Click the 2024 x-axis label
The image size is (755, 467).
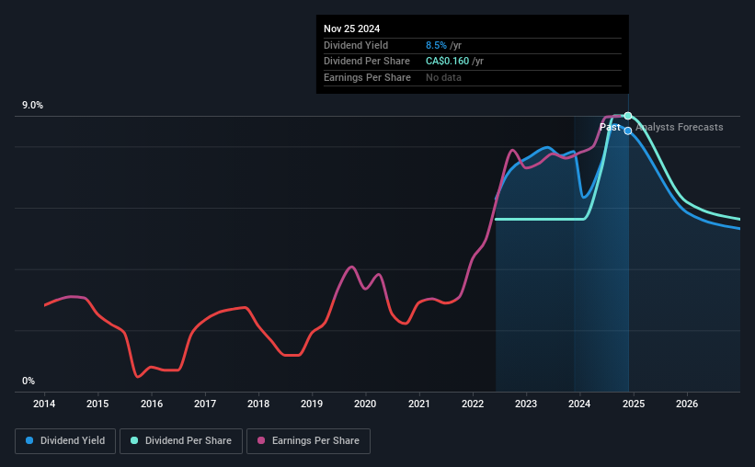coord(579,404)
